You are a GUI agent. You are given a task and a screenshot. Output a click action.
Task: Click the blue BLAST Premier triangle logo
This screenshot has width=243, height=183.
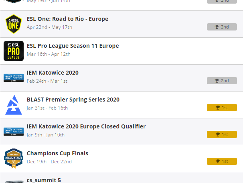pos(13,105)
